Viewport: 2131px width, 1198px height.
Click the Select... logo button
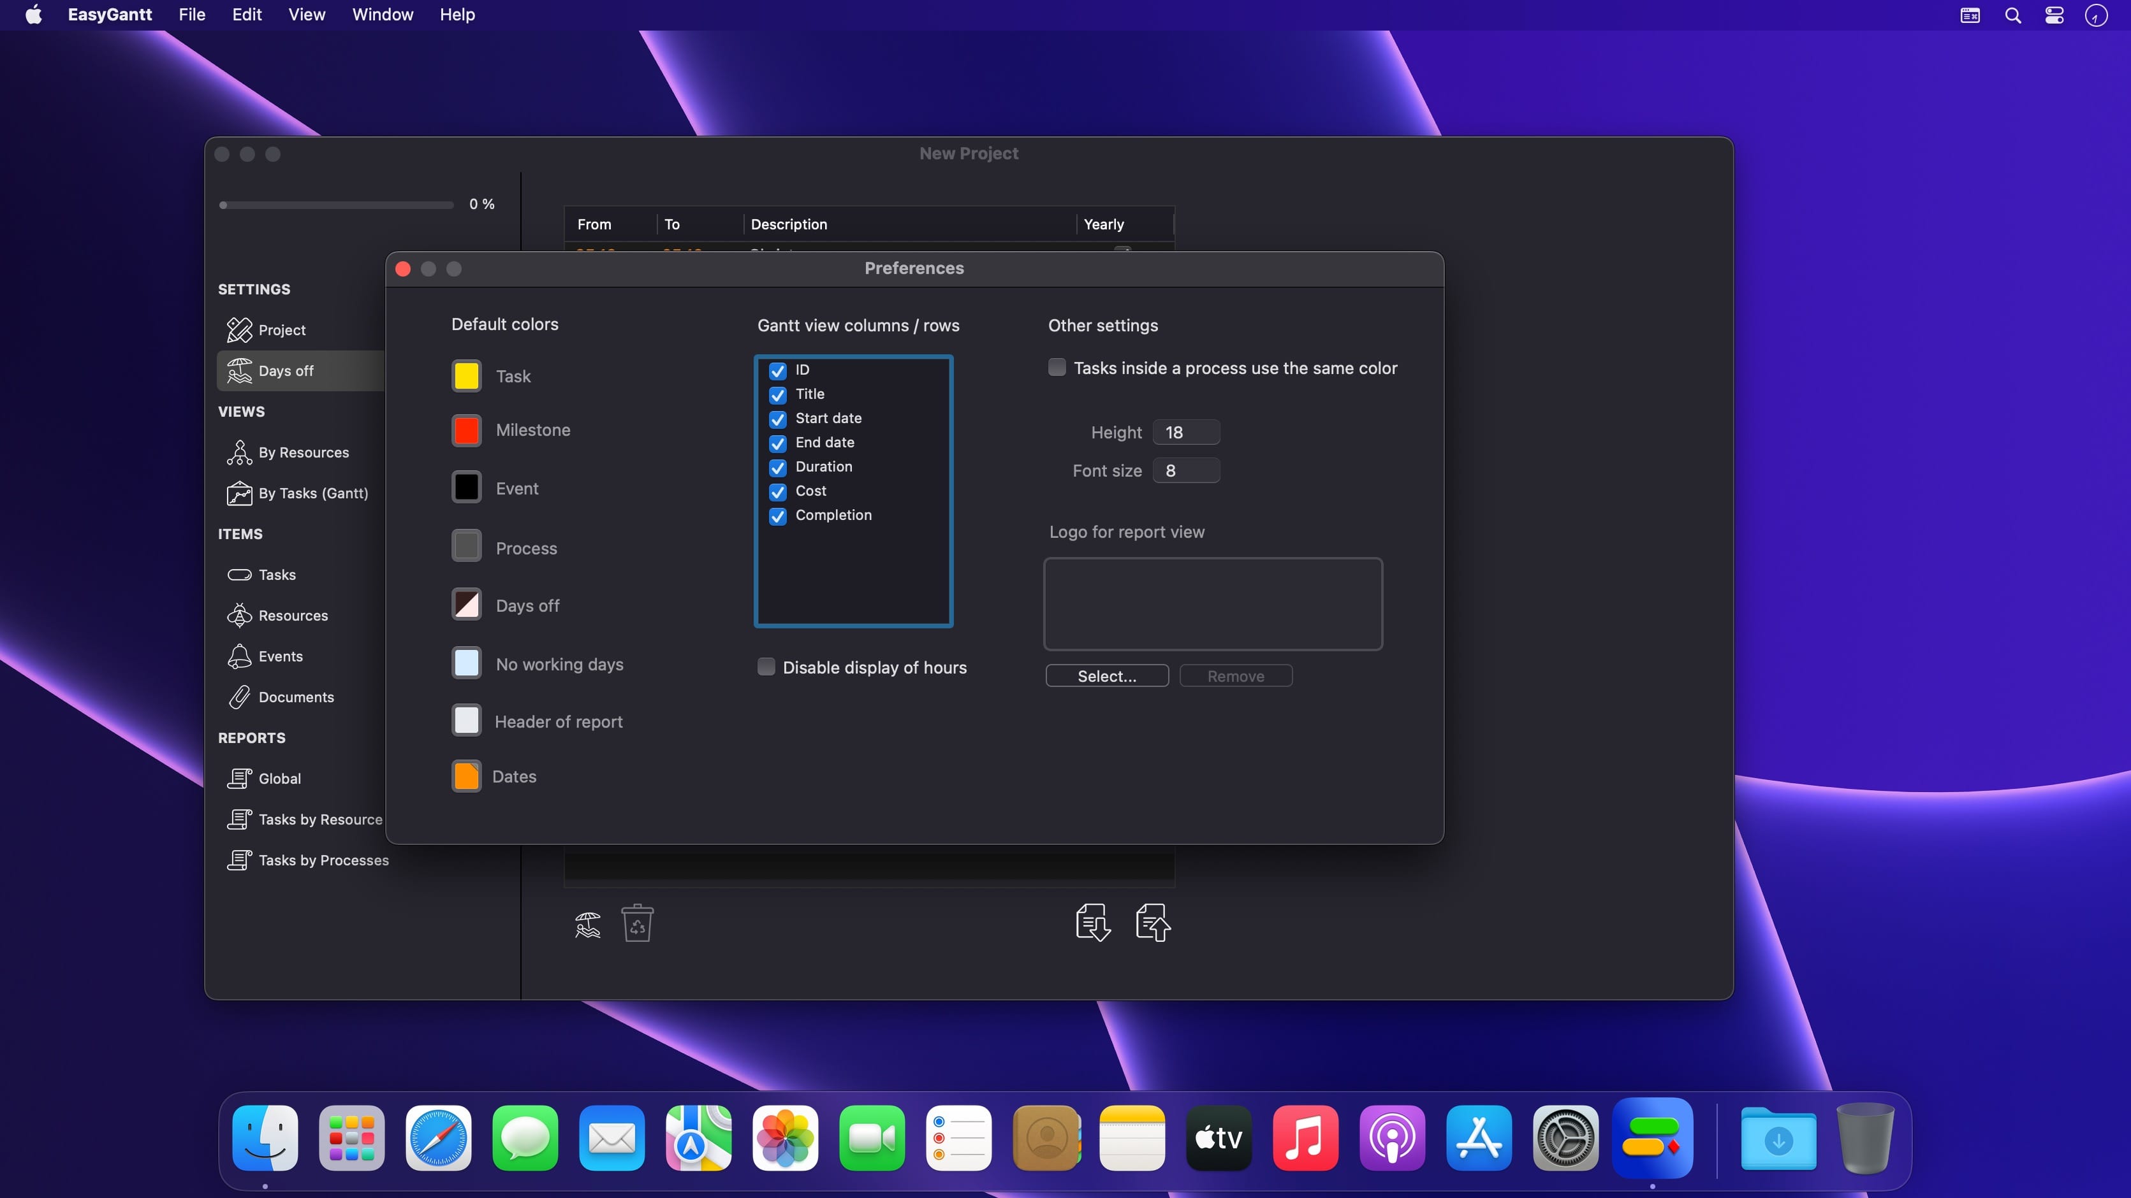pos(1106,676)
